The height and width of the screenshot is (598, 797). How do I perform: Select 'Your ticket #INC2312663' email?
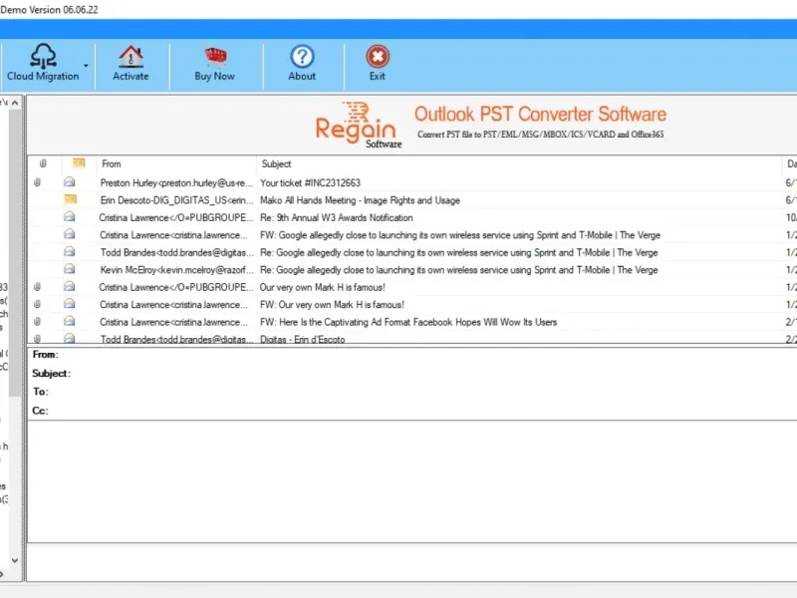(310, 182)
